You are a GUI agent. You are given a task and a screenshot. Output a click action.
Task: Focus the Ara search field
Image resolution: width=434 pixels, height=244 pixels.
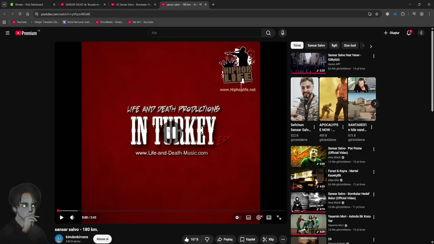[204, 33]
